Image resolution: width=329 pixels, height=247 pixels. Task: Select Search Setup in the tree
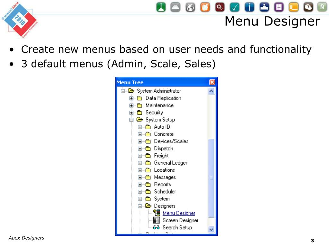(x=177, y=227)
